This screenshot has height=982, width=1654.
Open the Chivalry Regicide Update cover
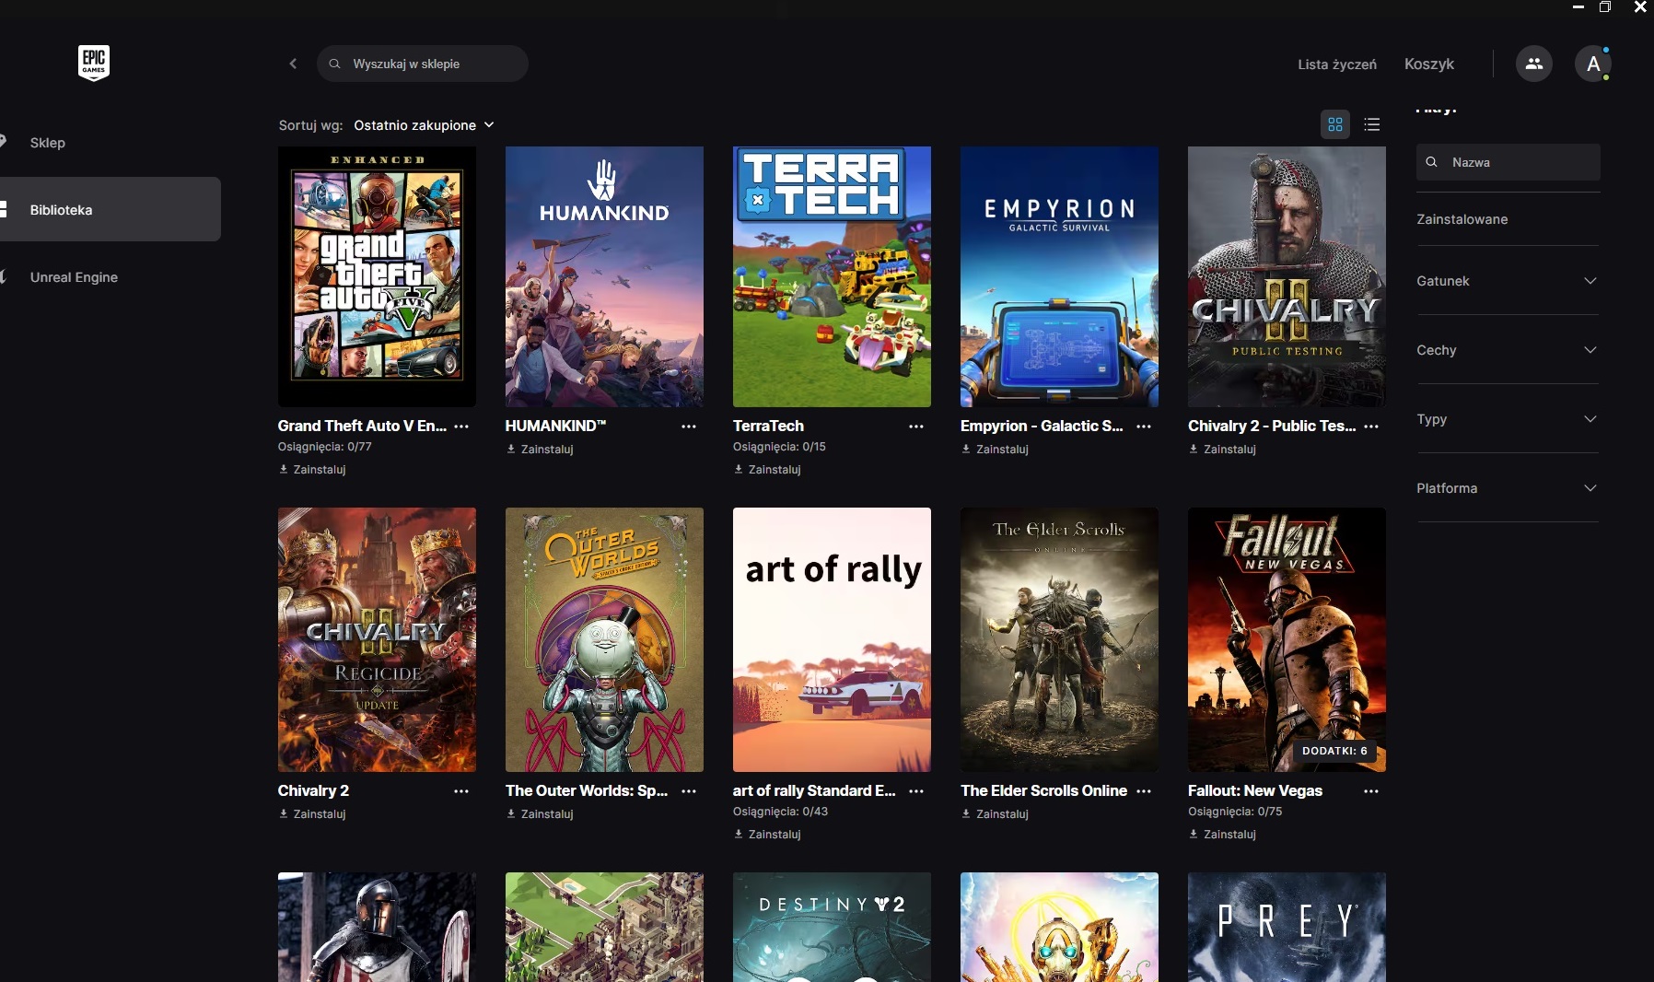[x=377, y=639]
